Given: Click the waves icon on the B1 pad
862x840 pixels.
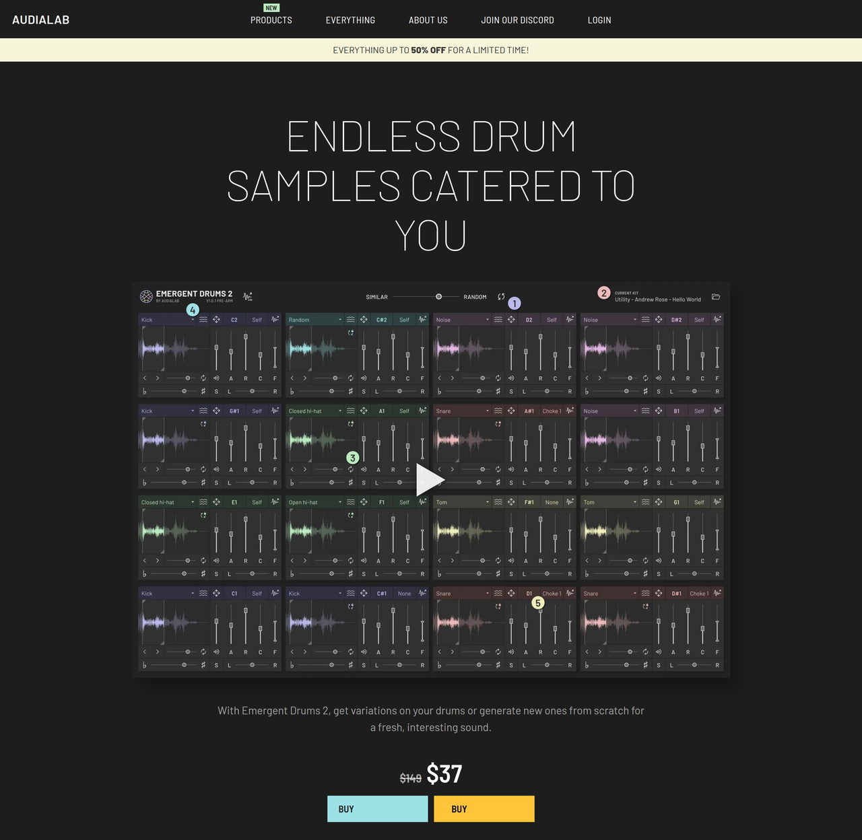Looking at the screenshot, I should (646, 411).
